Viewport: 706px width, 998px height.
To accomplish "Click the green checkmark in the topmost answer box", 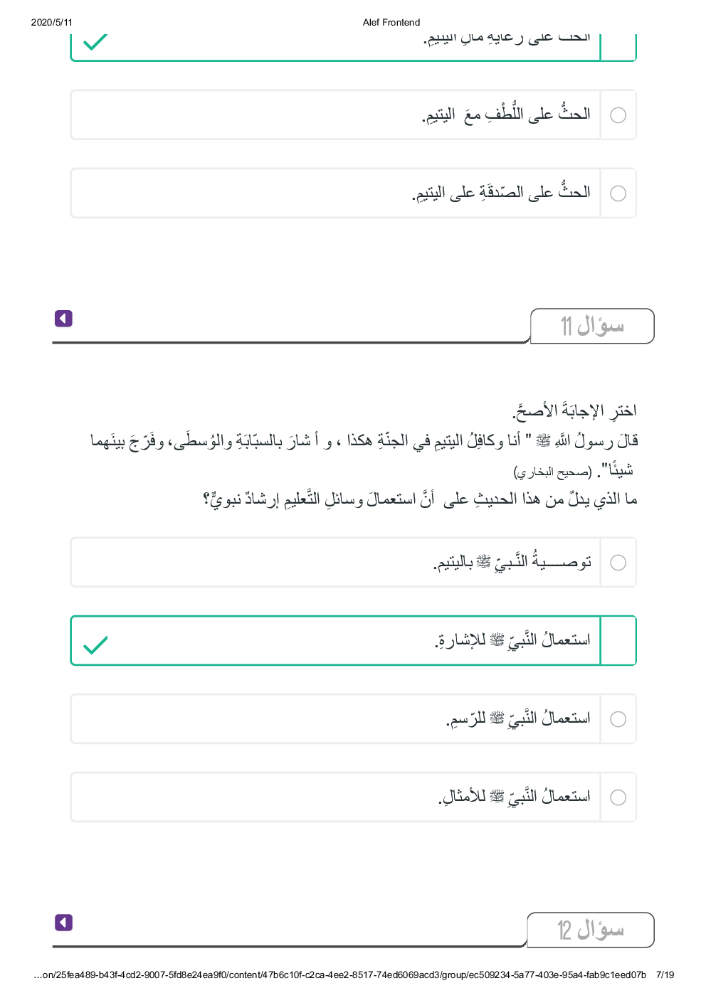I will tap(95, 42).
